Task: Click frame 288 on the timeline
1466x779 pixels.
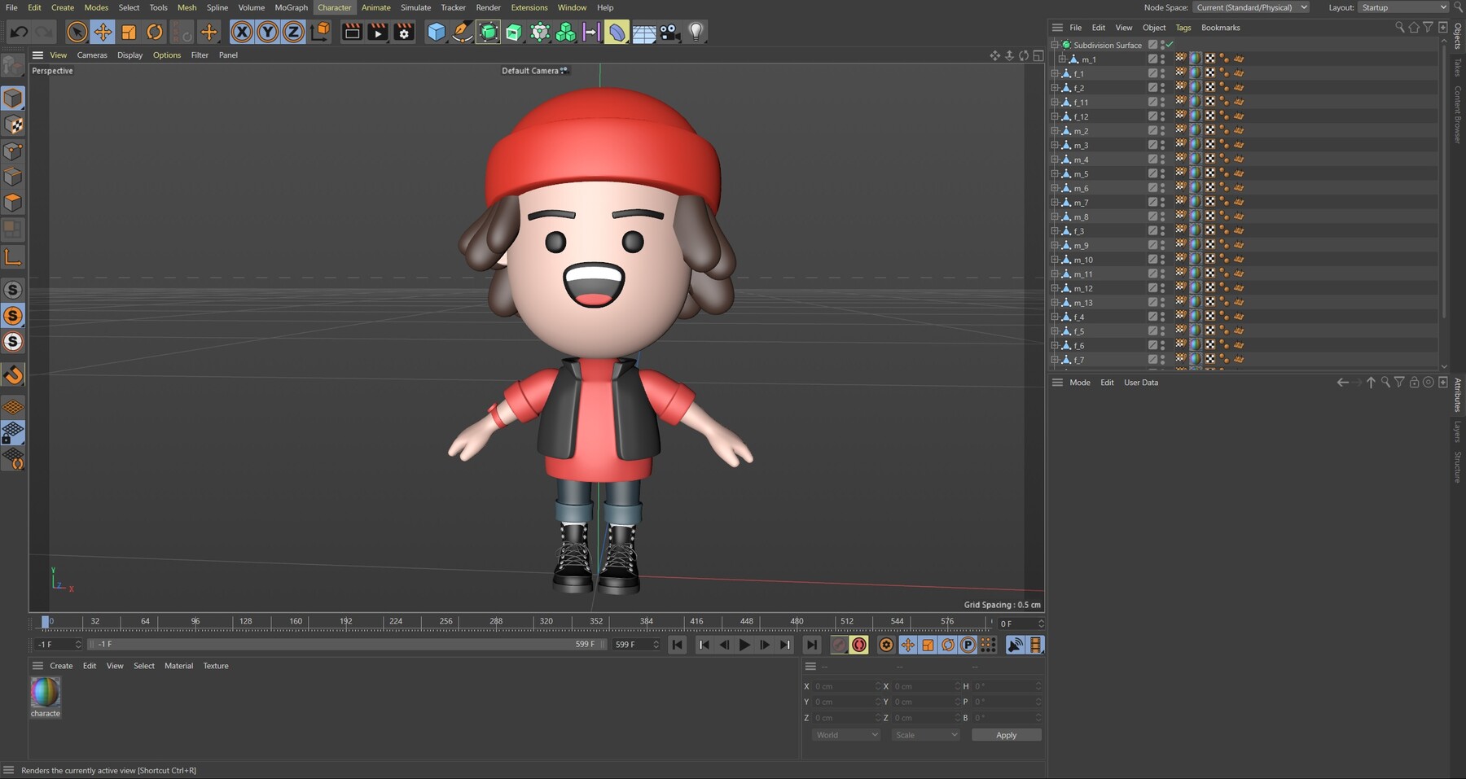Action: point(496,622)
